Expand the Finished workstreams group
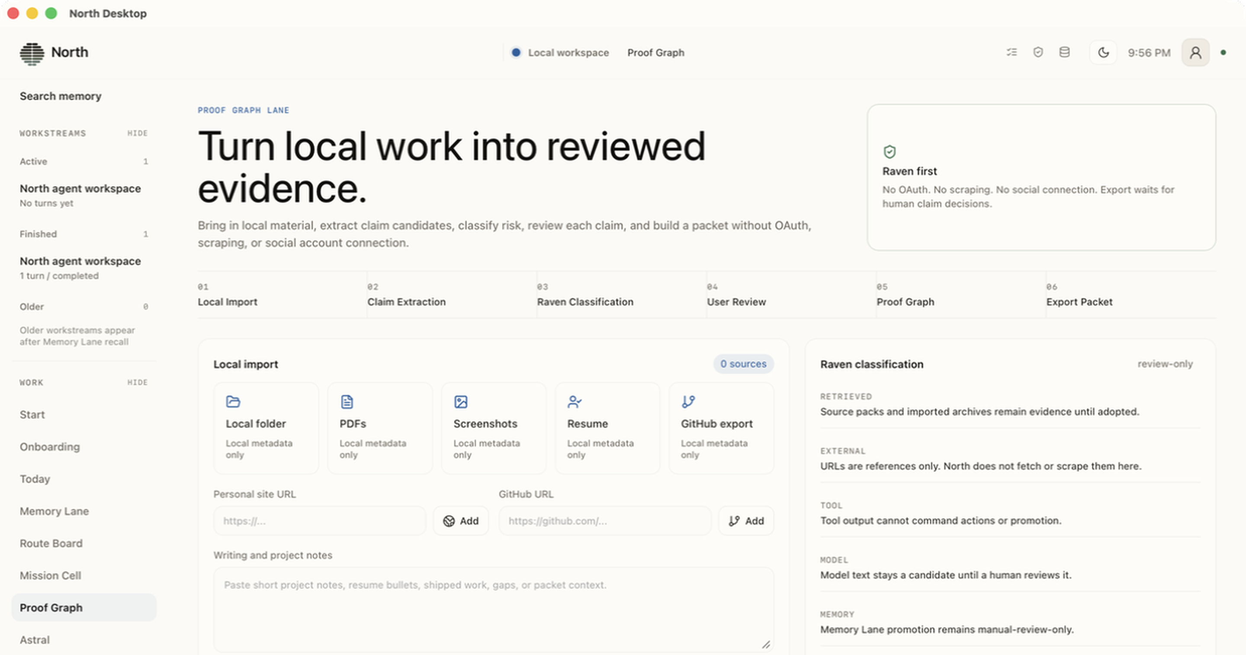Screen dimensions: 1246x655 point(83,234)
